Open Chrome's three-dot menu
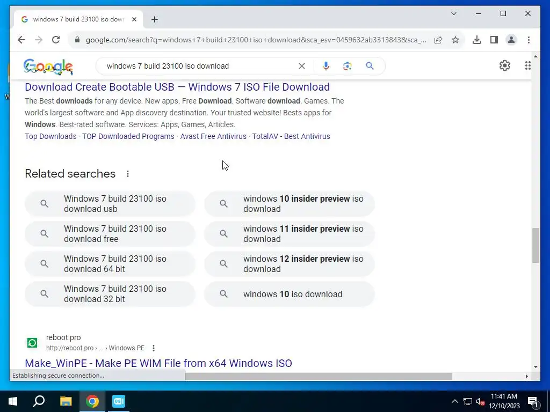 click(x=529, y=40)
